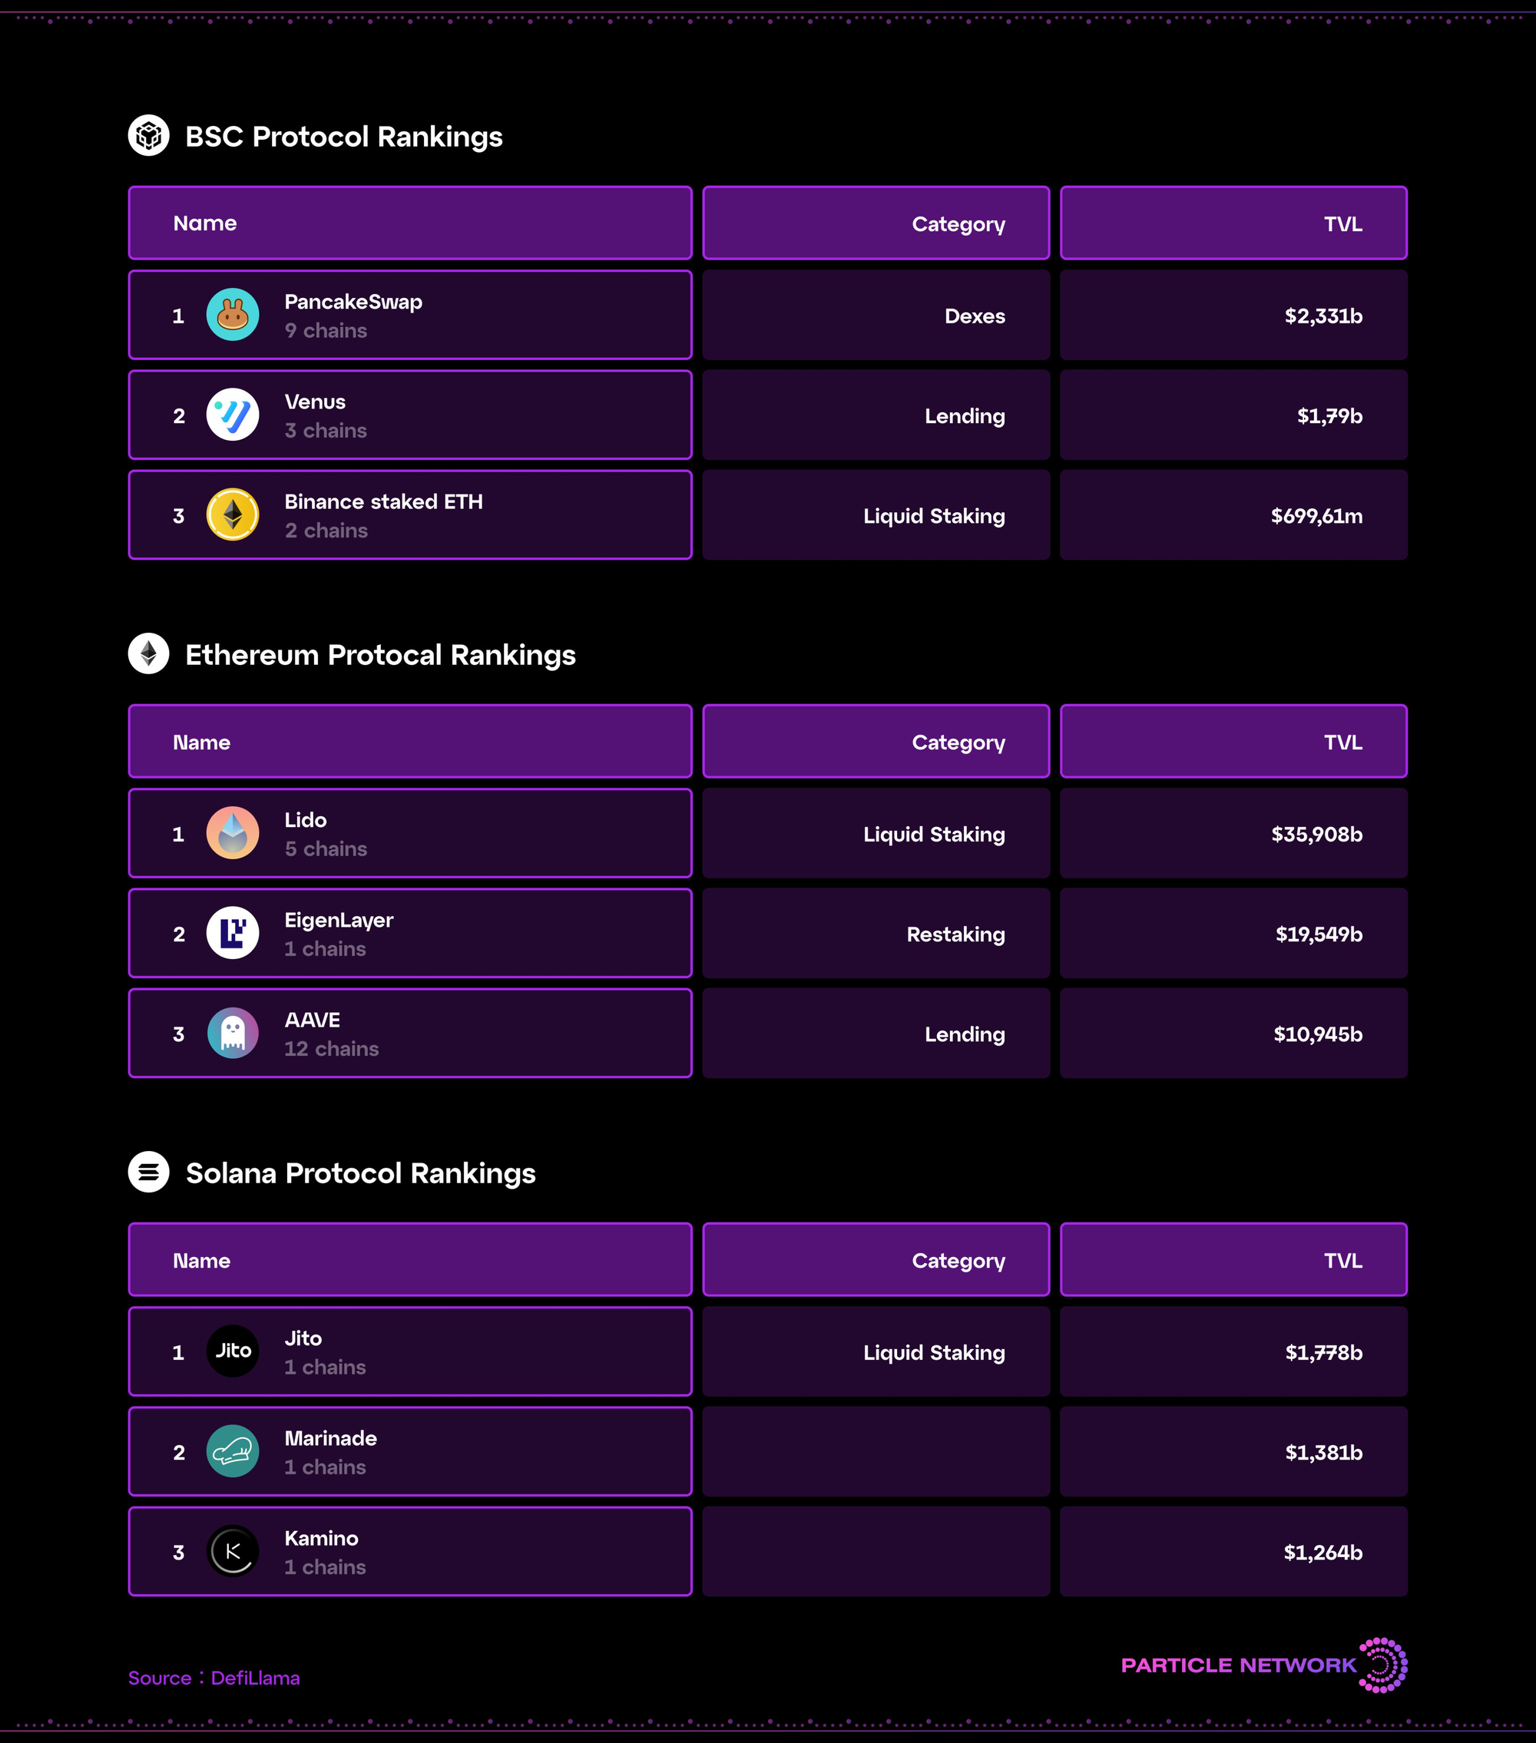Click Name header in Solana table
This screenshot has width=1536, height=1743.
click(410, 1259)
